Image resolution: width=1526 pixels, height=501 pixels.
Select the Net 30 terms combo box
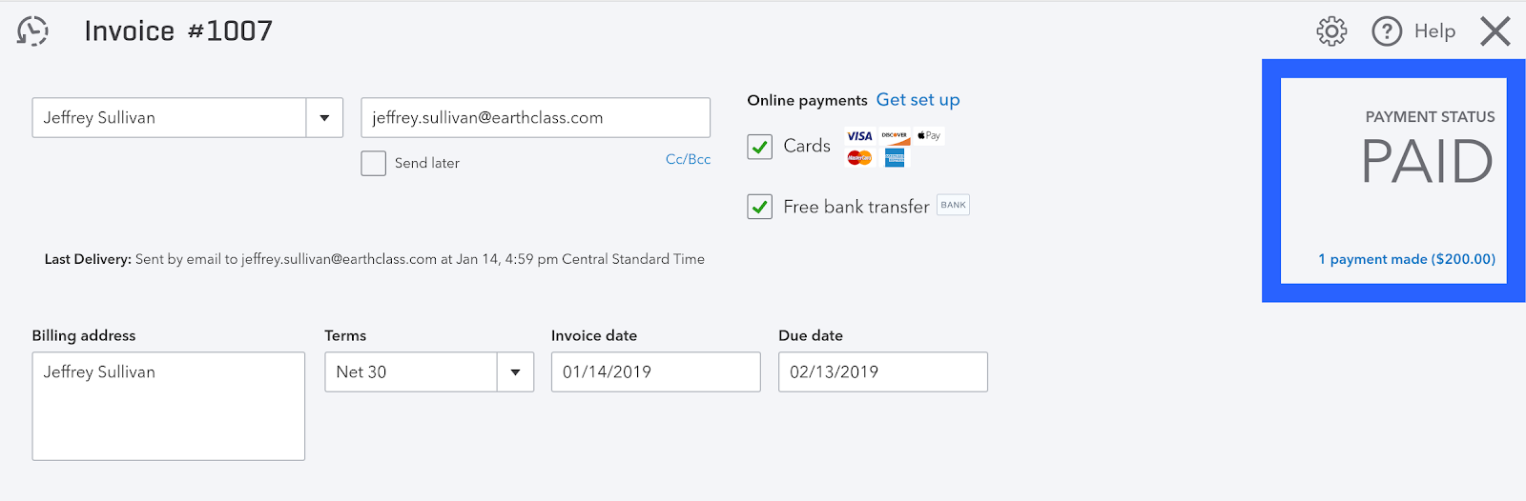click(429, 372)
